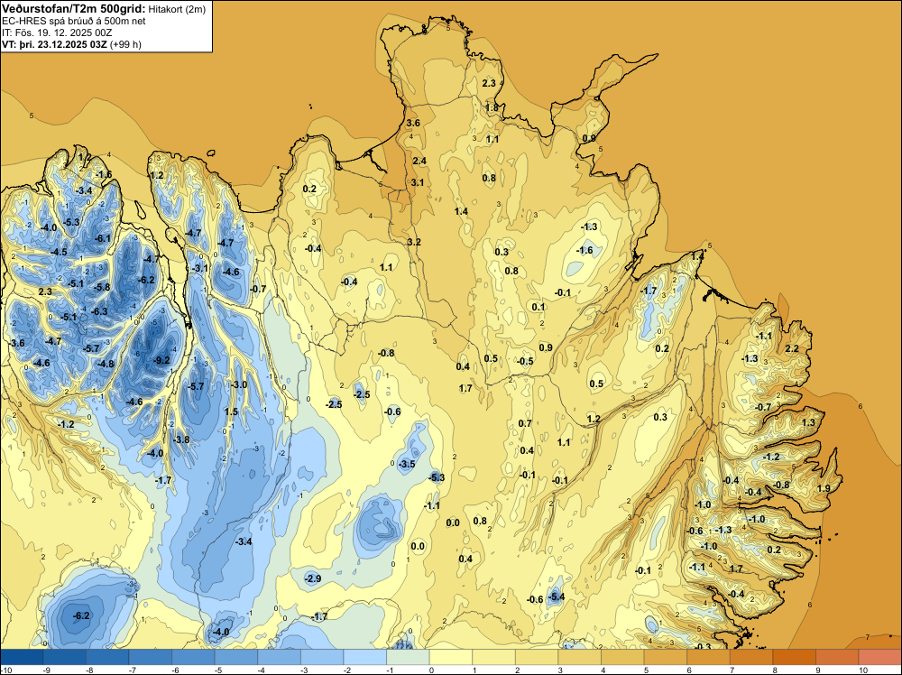
Task: Click the '(+99 h)' forecast offset
Action: (125, 44)
